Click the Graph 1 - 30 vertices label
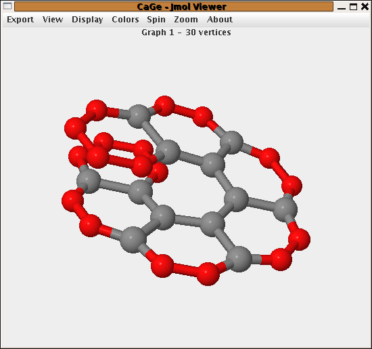 click(x=186, y=33)
